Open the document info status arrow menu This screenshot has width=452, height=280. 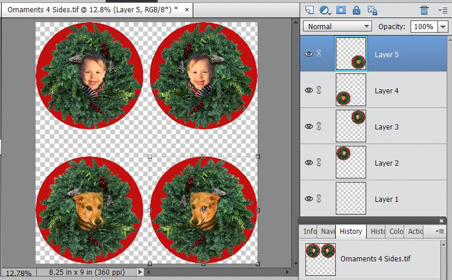140,272
